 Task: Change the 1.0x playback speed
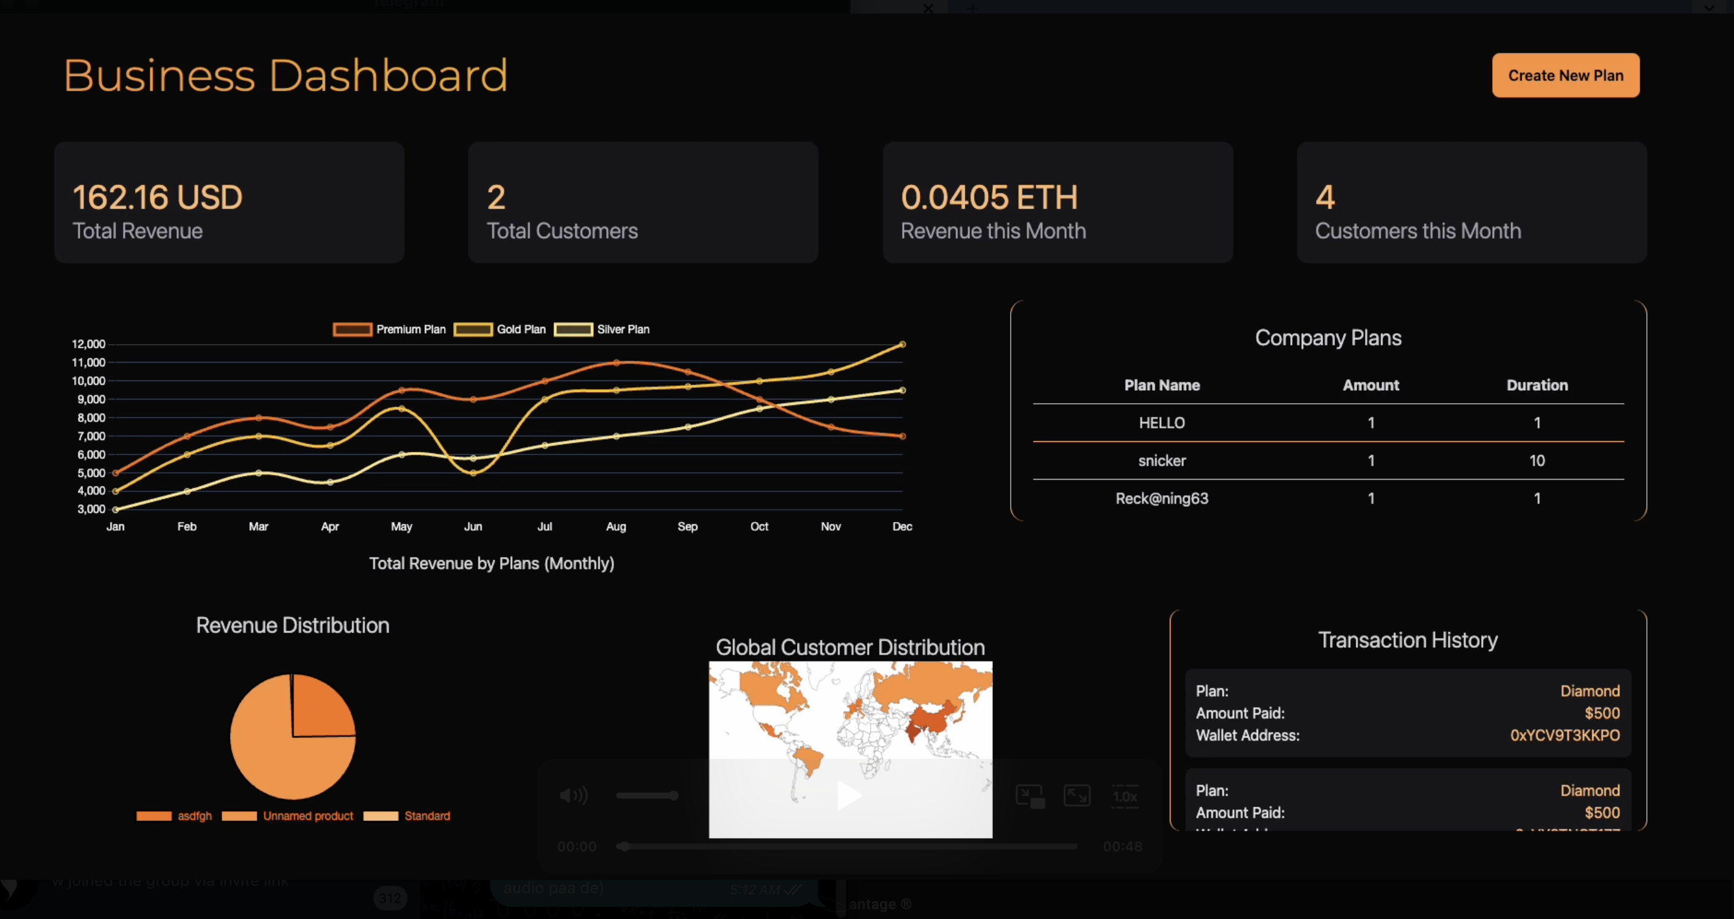pyautogui.click(x=1125, y=798)
